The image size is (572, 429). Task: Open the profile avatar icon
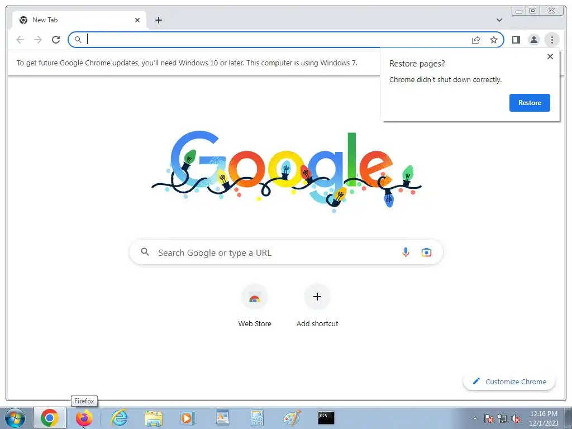coord(533,40)
